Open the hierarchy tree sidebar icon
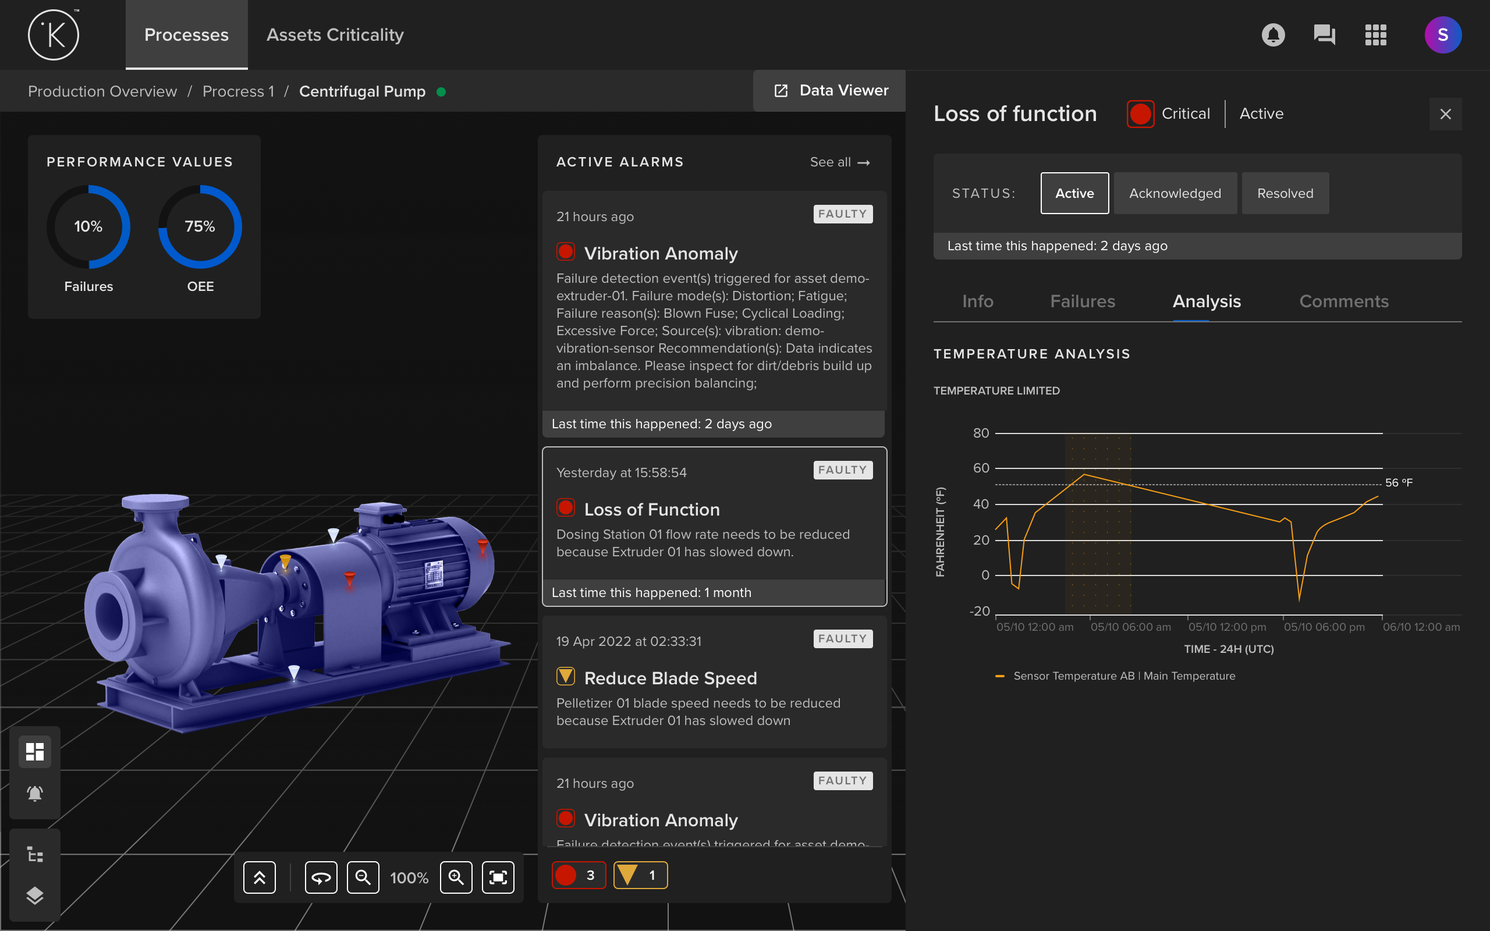The image size is (1490, 931). [x=35, y=854]
